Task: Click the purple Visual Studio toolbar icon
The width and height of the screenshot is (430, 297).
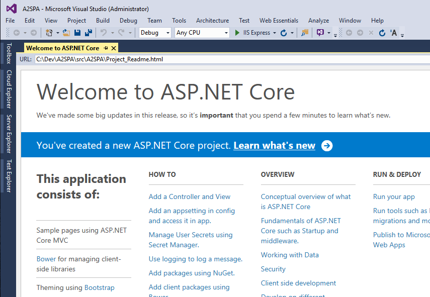Action: coord(320,33)
